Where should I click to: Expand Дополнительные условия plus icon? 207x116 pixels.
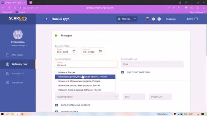point(57,105)
